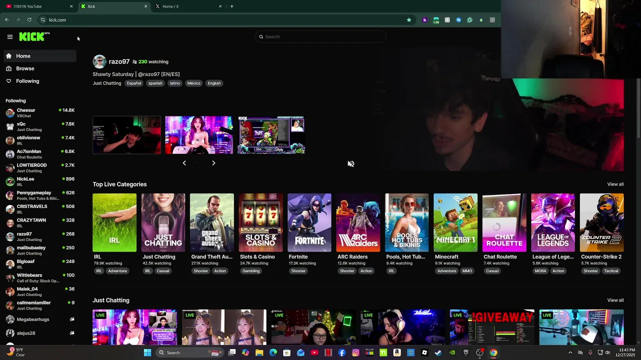
Task: Open the Chat Roulette category card
Action: (x=504, y=222)
